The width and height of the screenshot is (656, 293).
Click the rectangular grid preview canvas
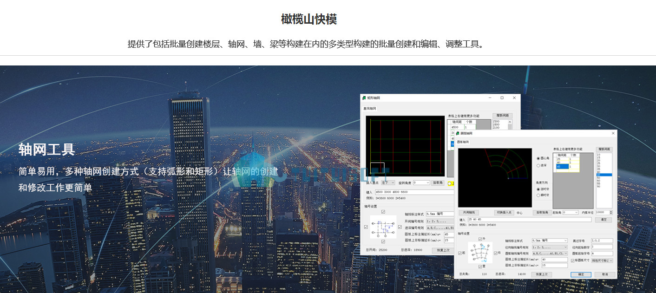pos(405,146)
